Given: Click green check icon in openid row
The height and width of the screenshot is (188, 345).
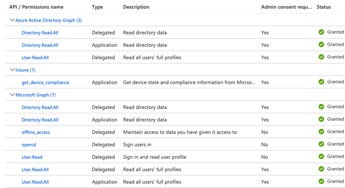Looking at the screenshot, I should coord(321,144).
